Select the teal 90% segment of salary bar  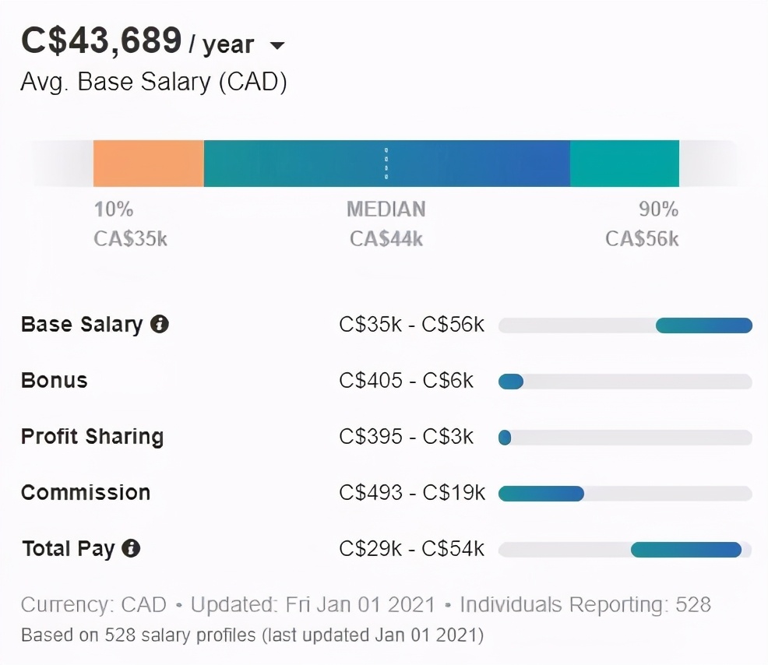click(625, 164)
